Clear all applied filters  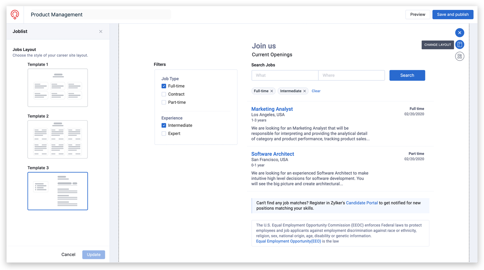pyautogui.click(x=316, y=91)
